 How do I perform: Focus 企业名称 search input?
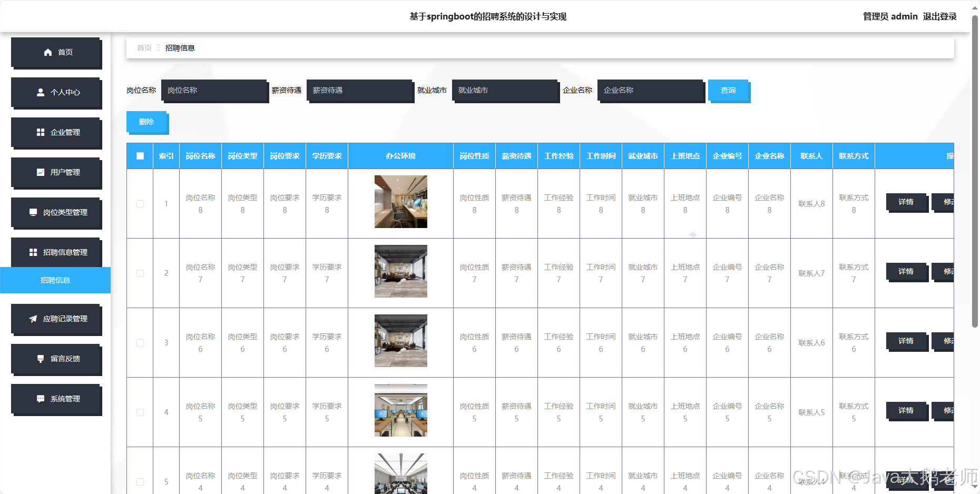click(650, 90)
